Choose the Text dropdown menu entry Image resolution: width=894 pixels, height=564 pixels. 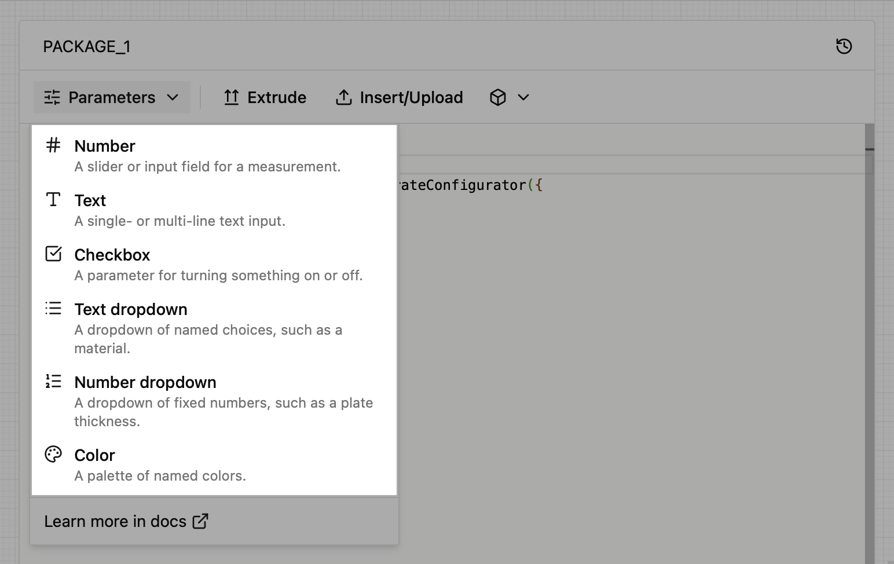[214, 328]
